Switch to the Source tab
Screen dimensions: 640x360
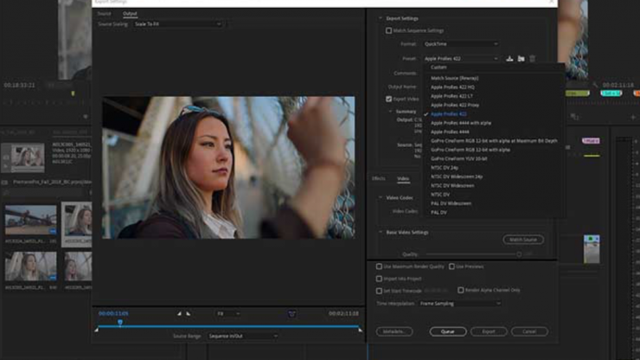pos(104,14)
